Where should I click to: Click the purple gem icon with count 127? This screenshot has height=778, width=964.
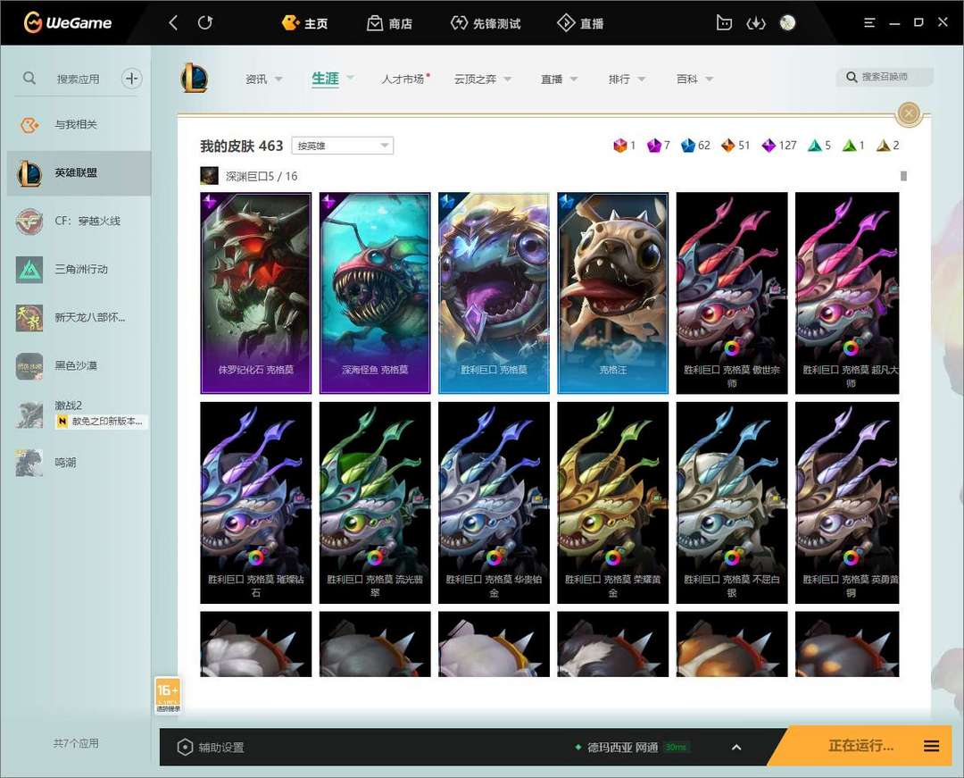(769, 146)
